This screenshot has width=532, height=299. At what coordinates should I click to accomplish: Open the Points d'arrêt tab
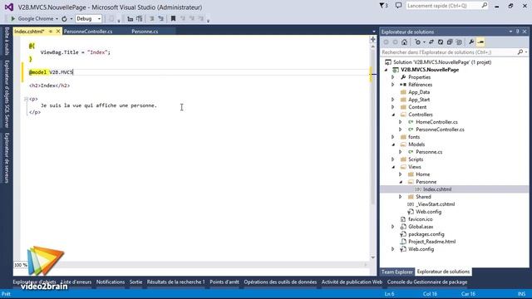point(224,282)
